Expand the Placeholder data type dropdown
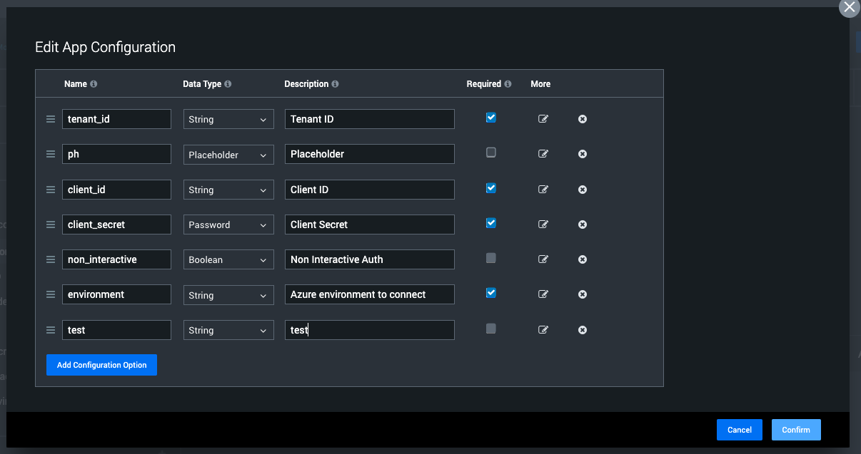The image size is (861, 454). pyautogui.click(x=228, y=154)
